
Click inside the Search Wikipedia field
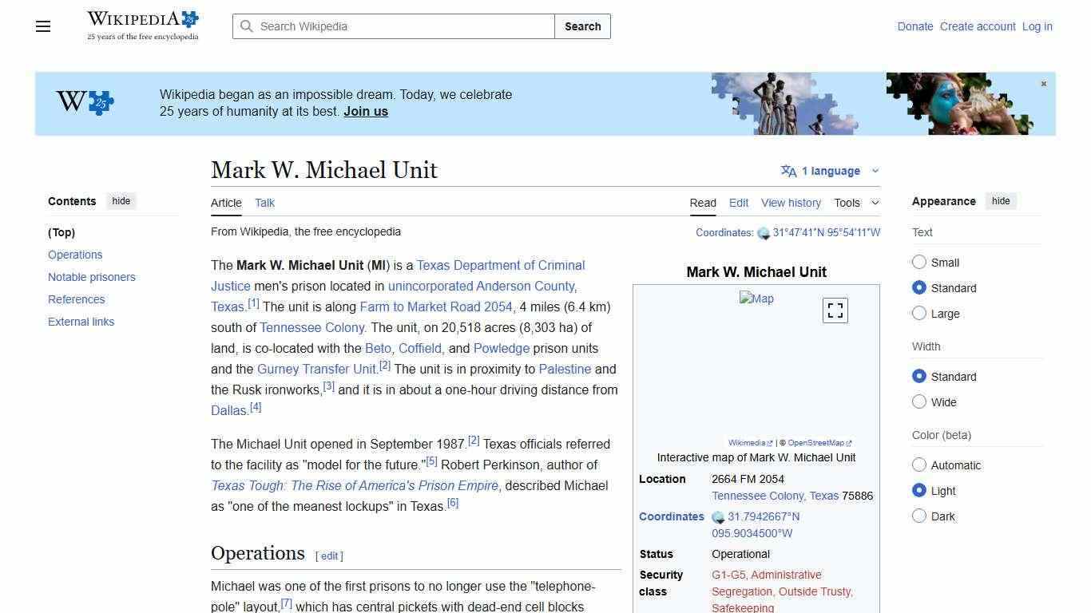click(x=391, y=26)
